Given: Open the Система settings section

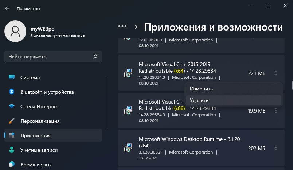Looking at the screenshot, I should (x=53, y=77).
